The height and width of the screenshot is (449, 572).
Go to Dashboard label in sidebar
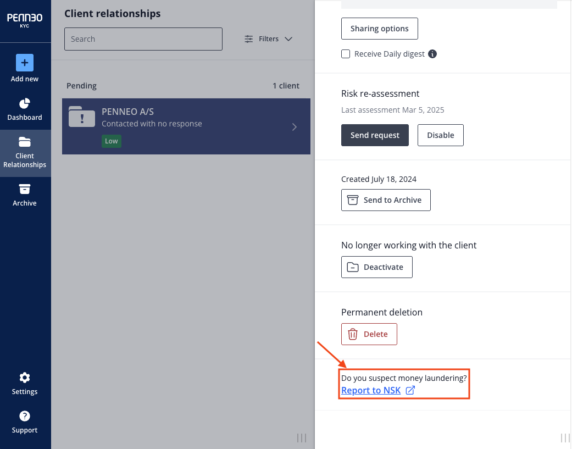tap(24, 118)
